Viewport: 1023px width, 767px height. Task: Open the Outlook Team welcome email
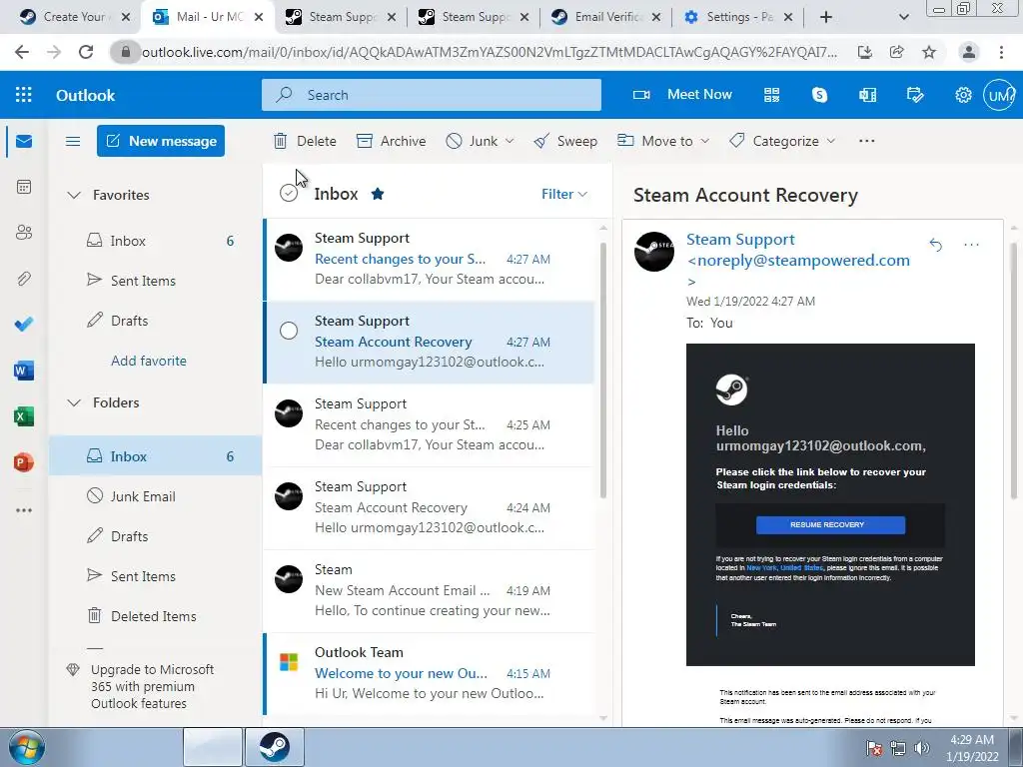pos(430,673)
